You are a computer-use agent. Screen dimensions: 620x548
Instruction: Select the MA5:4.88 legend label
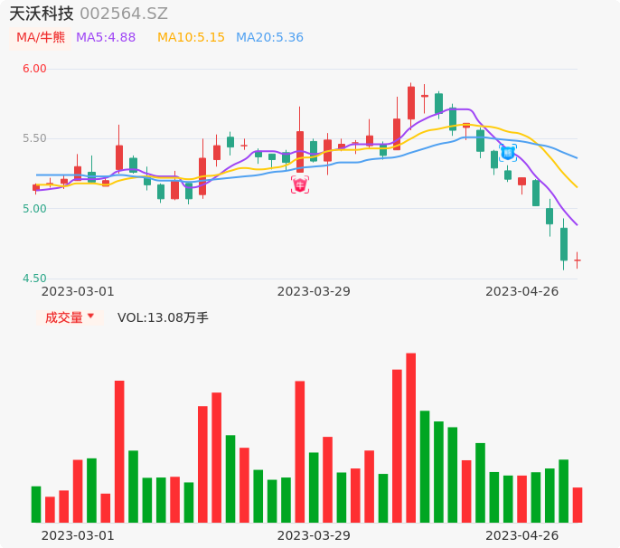click(x=106, y=38)
